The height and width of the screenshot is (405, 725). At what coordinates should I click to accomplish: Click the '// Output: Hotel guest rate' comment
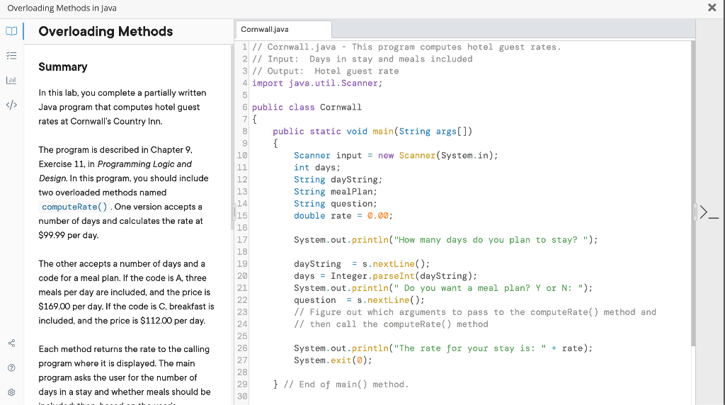pyautogui.click(x=326, y=72)
